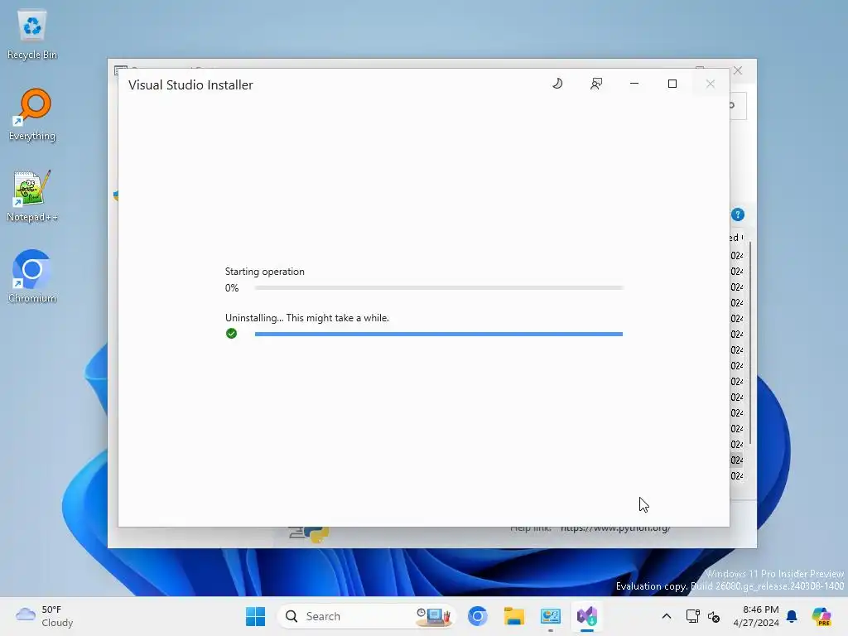848x636 pixels.
Task: Show hidden system tray icons
Action: click(667, 616)
